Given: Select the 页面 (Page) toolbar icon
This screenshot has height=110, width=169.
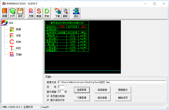Looking at the screenshot, I should [31, 12].
